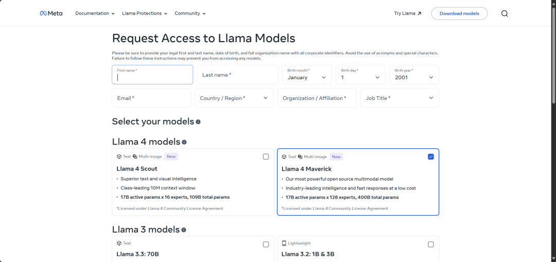The image size is (556, 262).
Task: Click 'Superior text and visual intelligence' text
Action: pyautogui.click(x=159, y=179)
